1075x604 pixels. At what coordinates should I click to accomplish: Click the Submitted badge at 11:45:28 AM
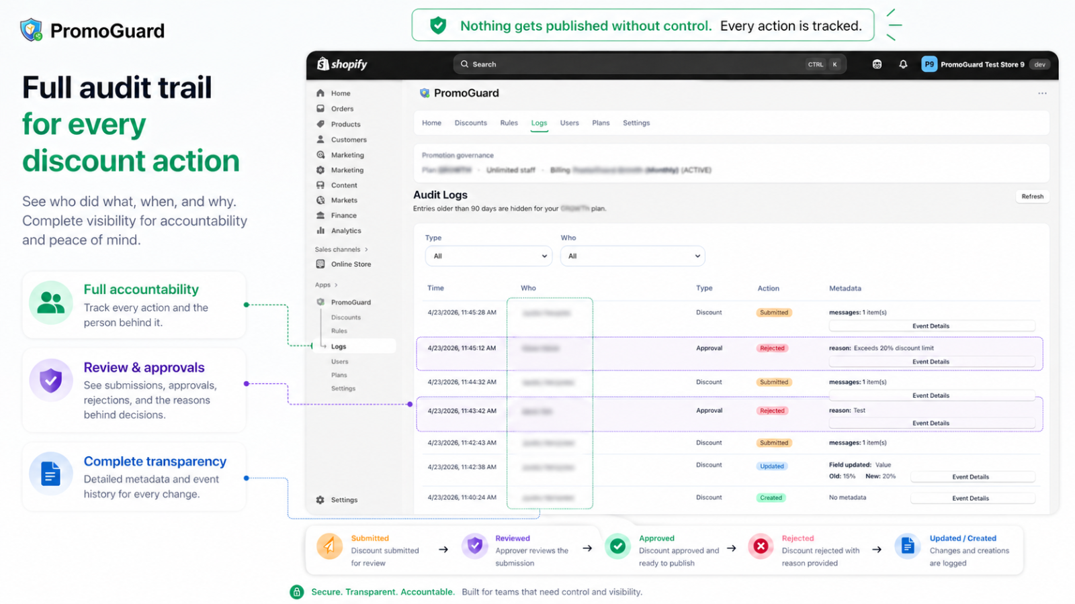click(774, 313)
